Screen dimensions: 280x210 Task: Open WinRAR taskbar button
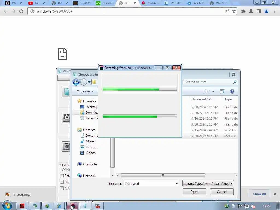pos(72,206)
